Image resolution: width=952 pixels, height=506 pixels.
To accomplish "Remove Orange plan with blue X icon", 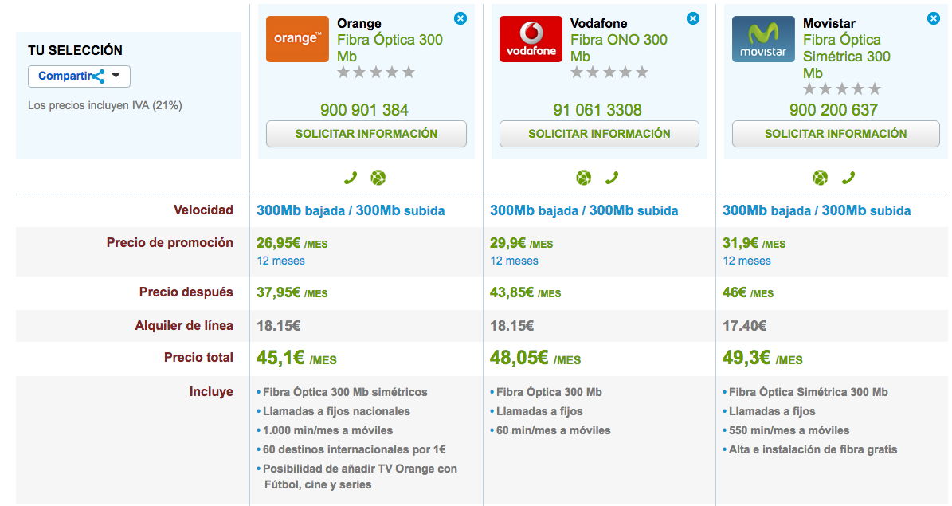I will point(460,18).
